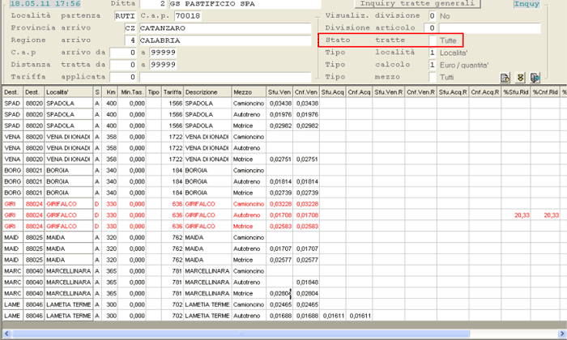This screenshot has height=340, width=567.
Task: Click the yellow double down-arrow icon
Action: coord(520,78)
